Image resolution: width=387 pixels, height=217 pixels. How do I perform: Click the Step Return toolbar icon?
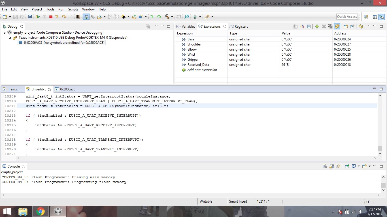tap(71, 17)
